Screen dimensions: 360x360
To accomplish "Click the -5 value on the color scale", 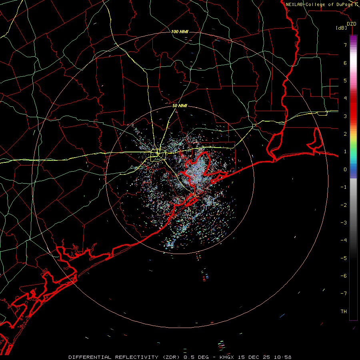I will pos(344,258).
